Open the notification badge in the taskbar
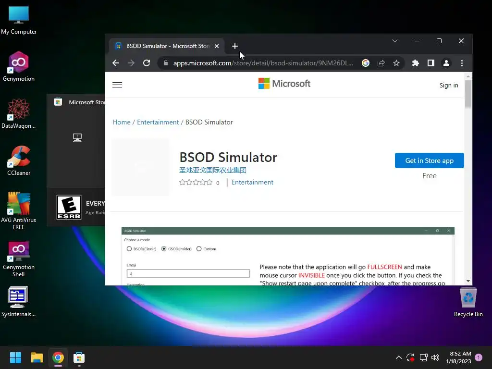Image resolution: width=492 pixels, height=369 pixels. pos(479,357)
